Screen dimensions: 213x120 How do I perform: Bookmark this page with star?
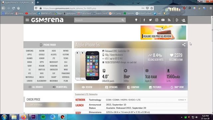[152, 8]
